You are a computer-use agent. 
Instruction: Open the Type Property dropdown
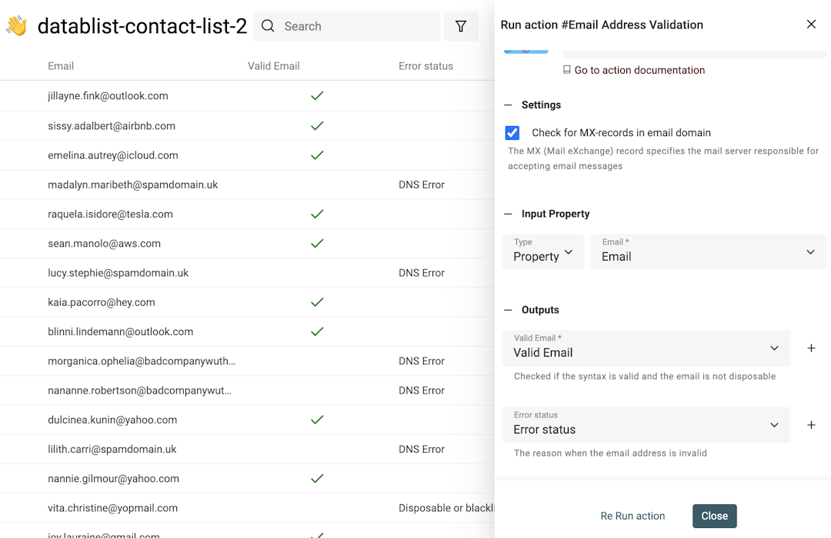543,252
